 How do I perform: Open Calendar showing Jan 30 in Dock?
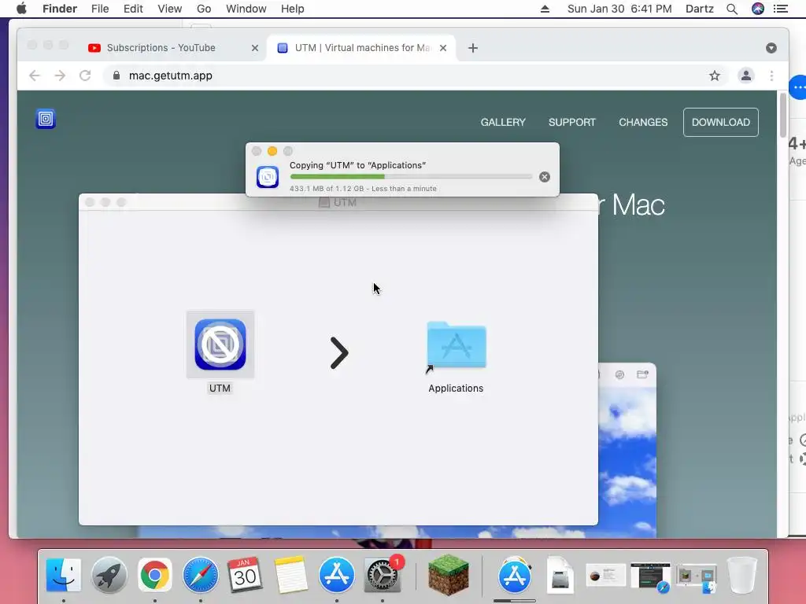246,575
